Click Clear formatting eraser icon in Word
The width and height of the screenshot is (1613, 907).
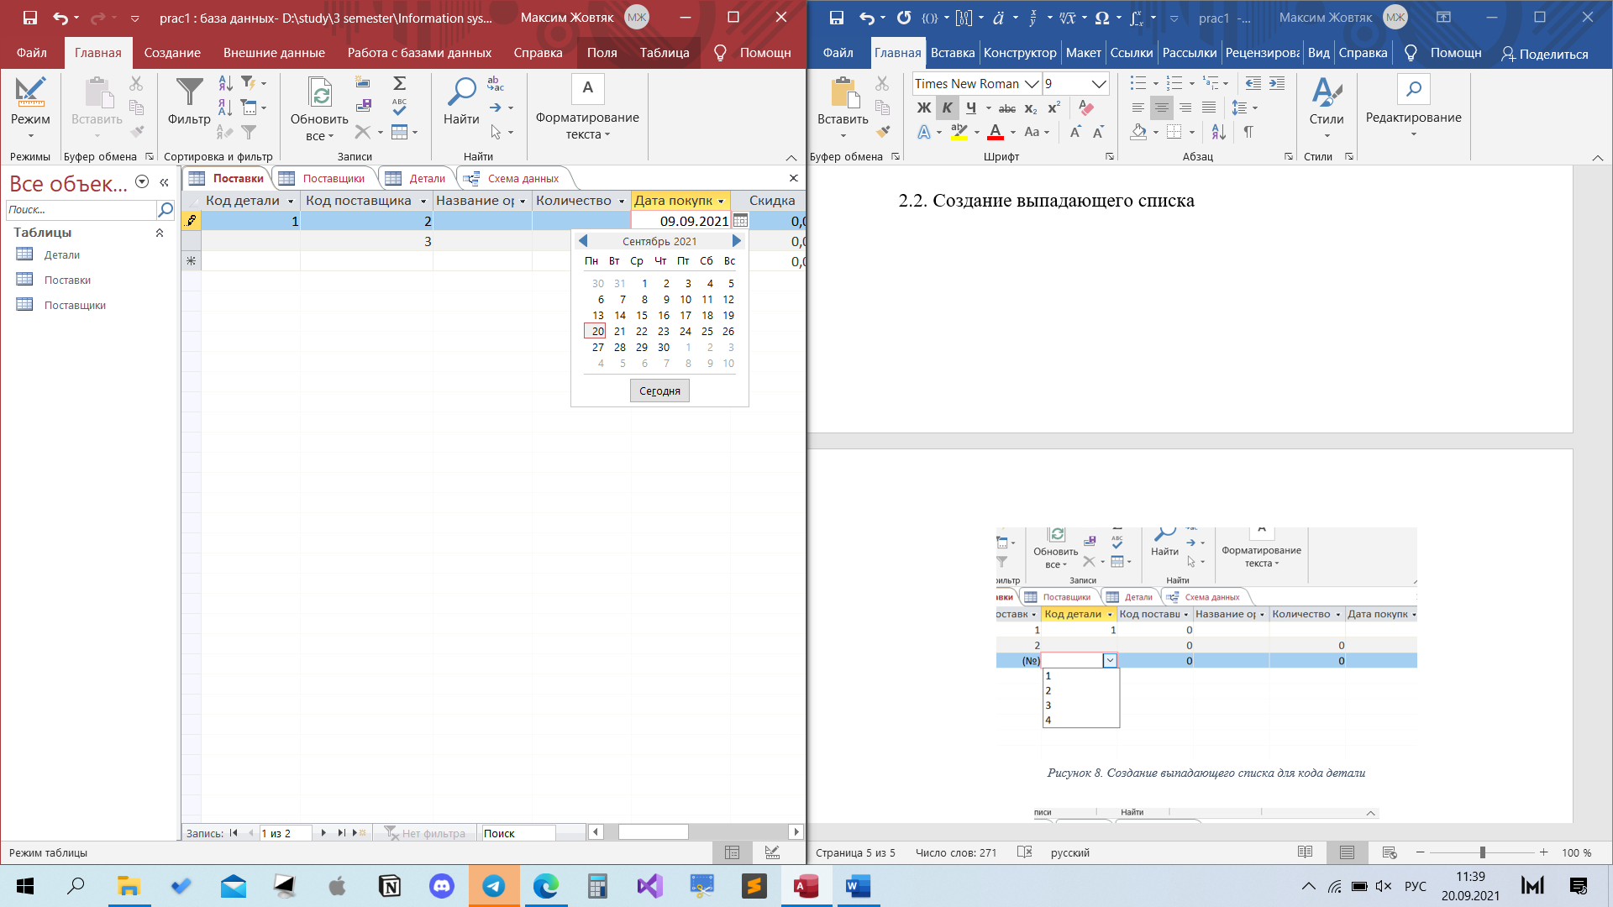pos(1086,107)
